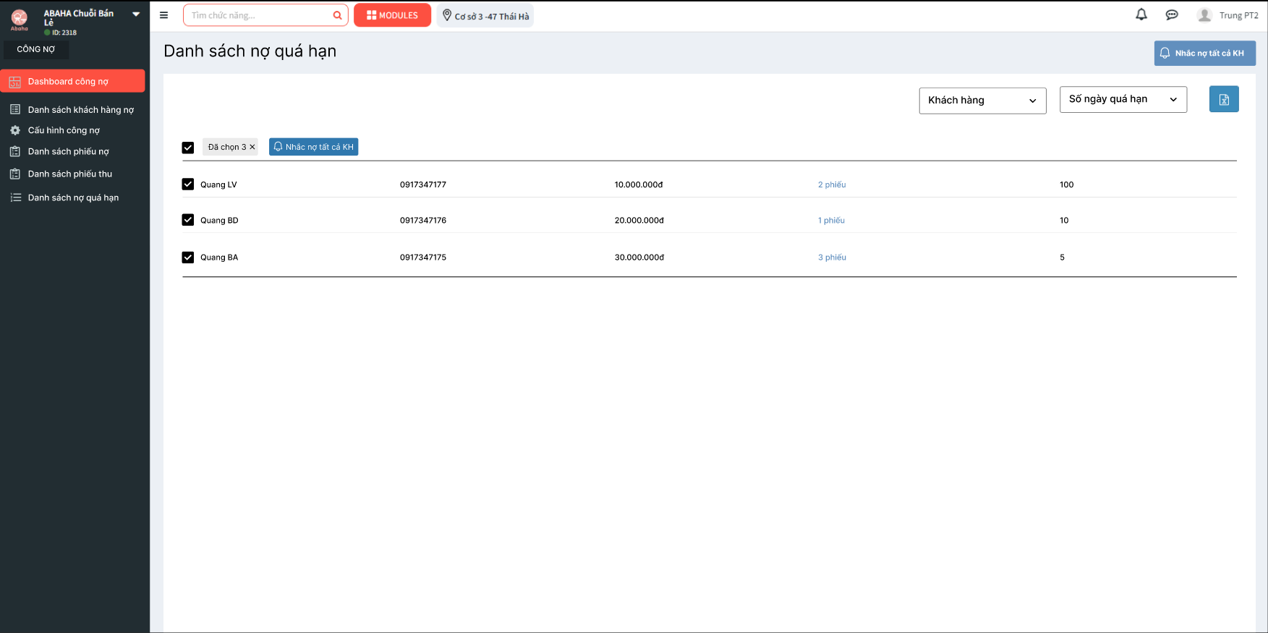1268x633 pixels.
Task: Remove selection with Đã chọn 3 X
Action: click(x=252, y=147)
